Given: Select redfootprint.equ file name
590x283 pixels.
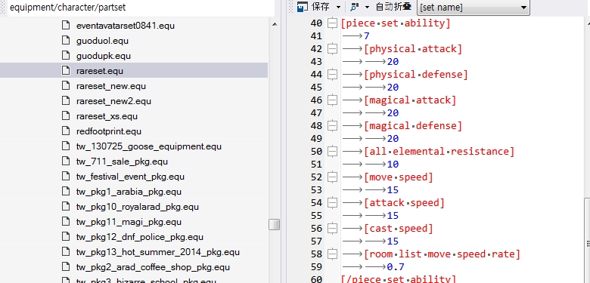Looking at the screenshot, I should point(109,131).
